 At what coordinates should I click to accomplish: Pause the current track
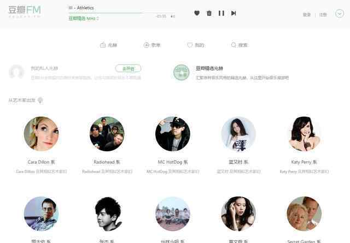pos(221,13)
